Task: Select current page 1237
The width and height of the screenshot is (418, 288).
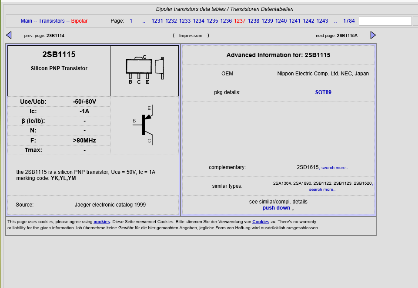Action: pos(240,21)
